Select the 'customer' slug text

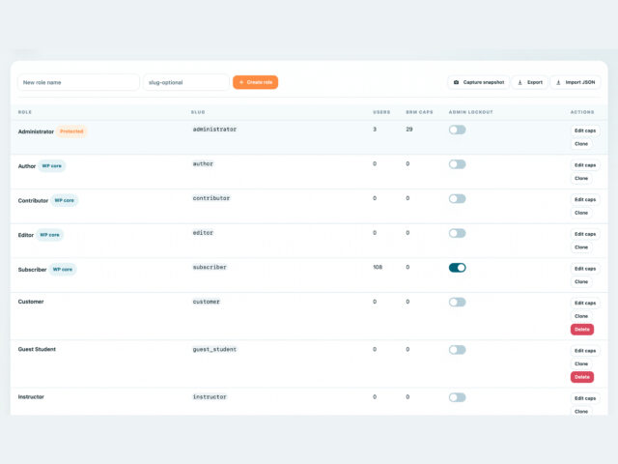click(x=206, y=302)
